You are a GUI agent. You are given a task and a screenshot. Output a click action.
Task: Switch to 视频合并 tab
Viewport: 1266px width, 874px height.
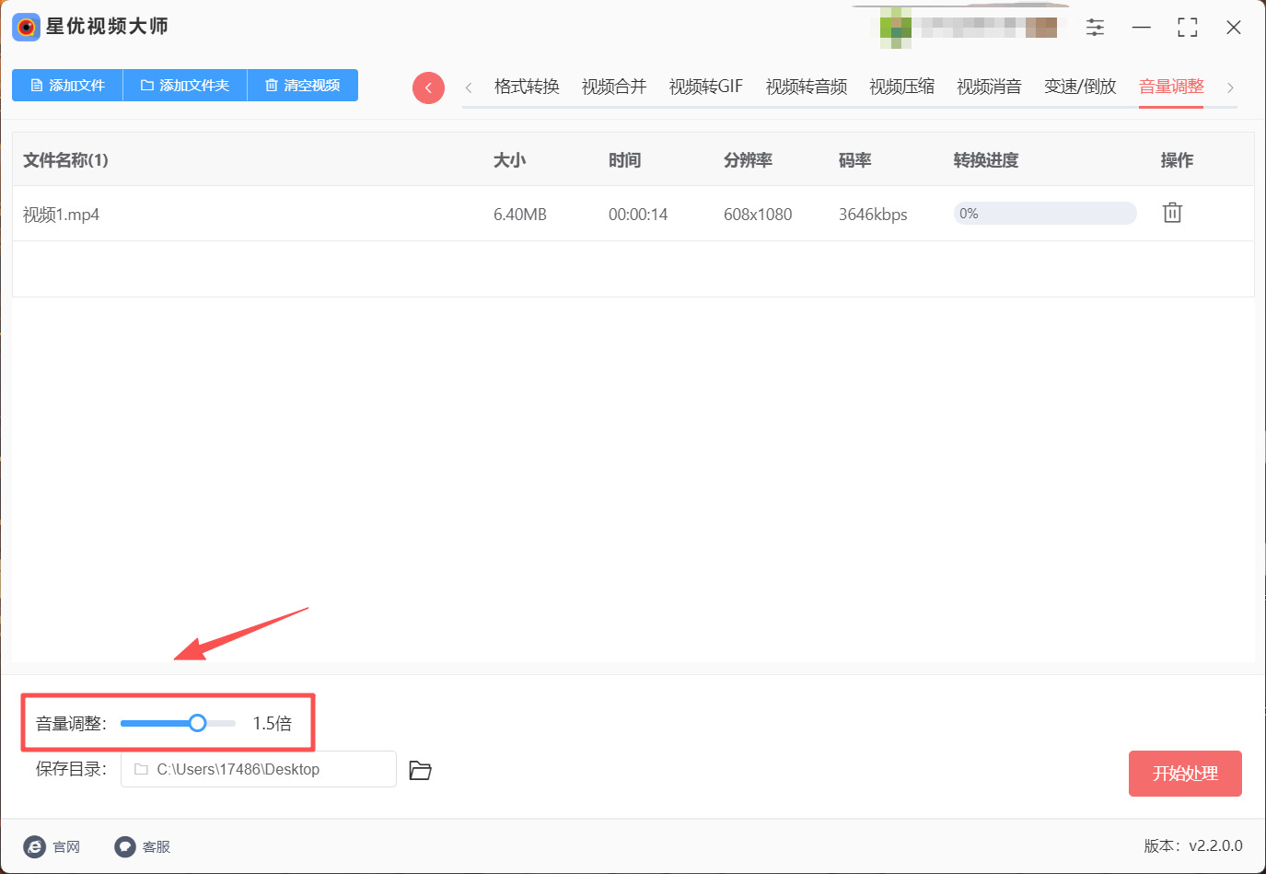(x=614, y=87)
